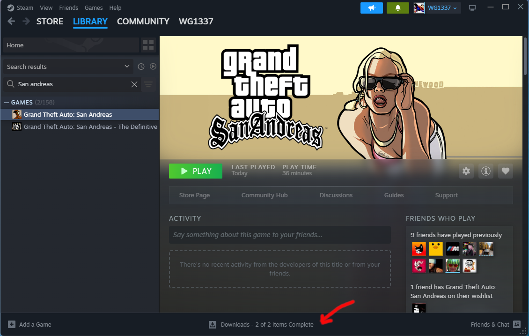Click the search magnifier icon
Viewport: 529px width, 336px height.
pos(10,84)
